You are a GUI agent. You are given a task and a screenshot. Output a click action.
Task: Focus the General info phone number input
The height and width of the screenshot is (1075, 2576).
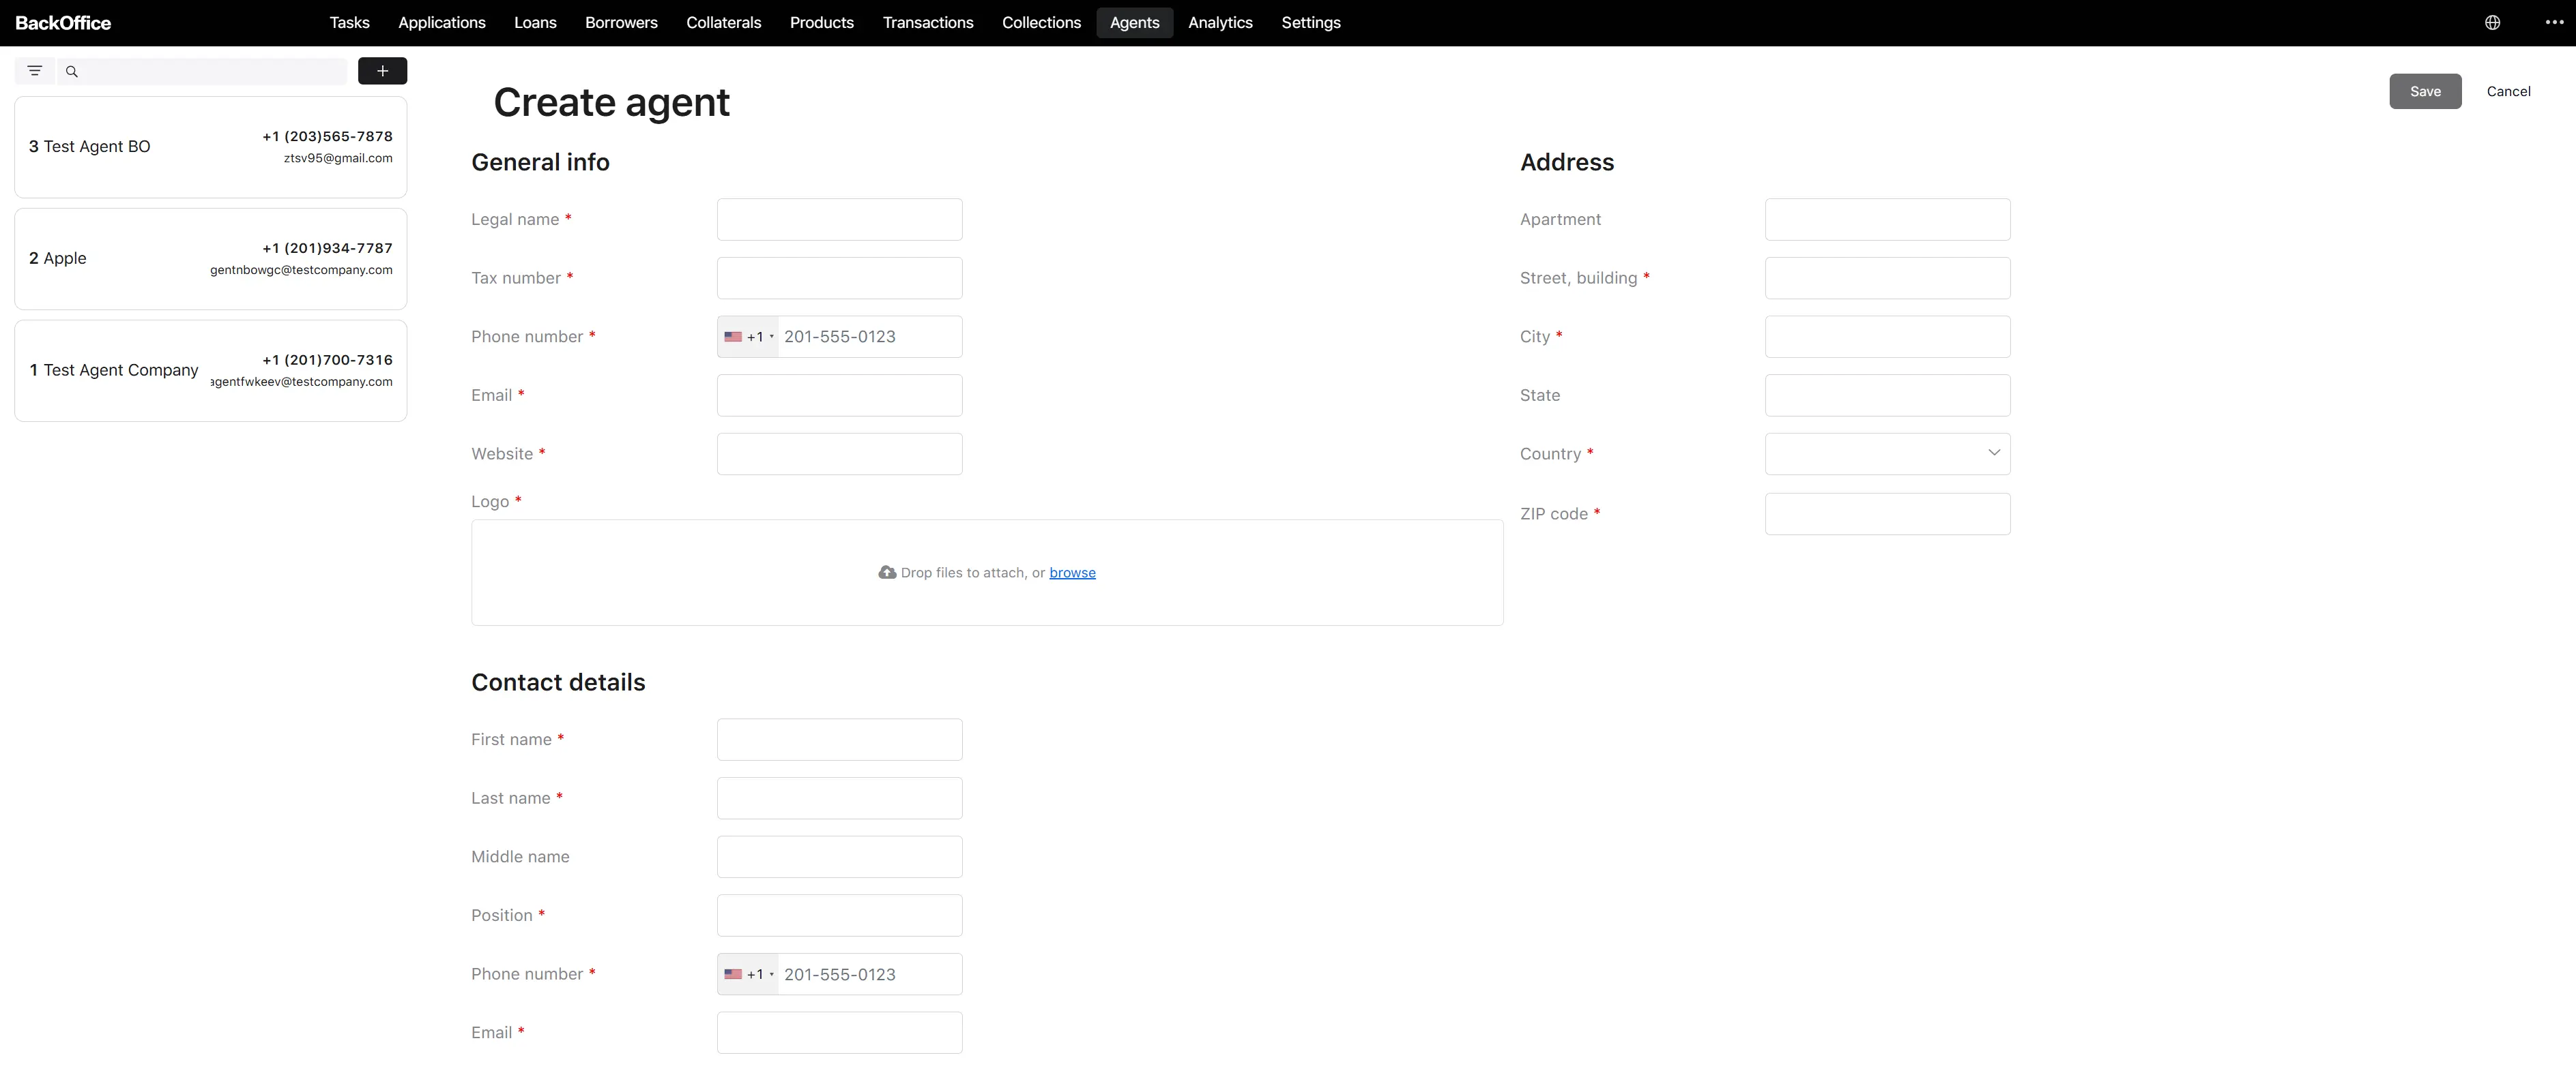[x=869, y=337]
